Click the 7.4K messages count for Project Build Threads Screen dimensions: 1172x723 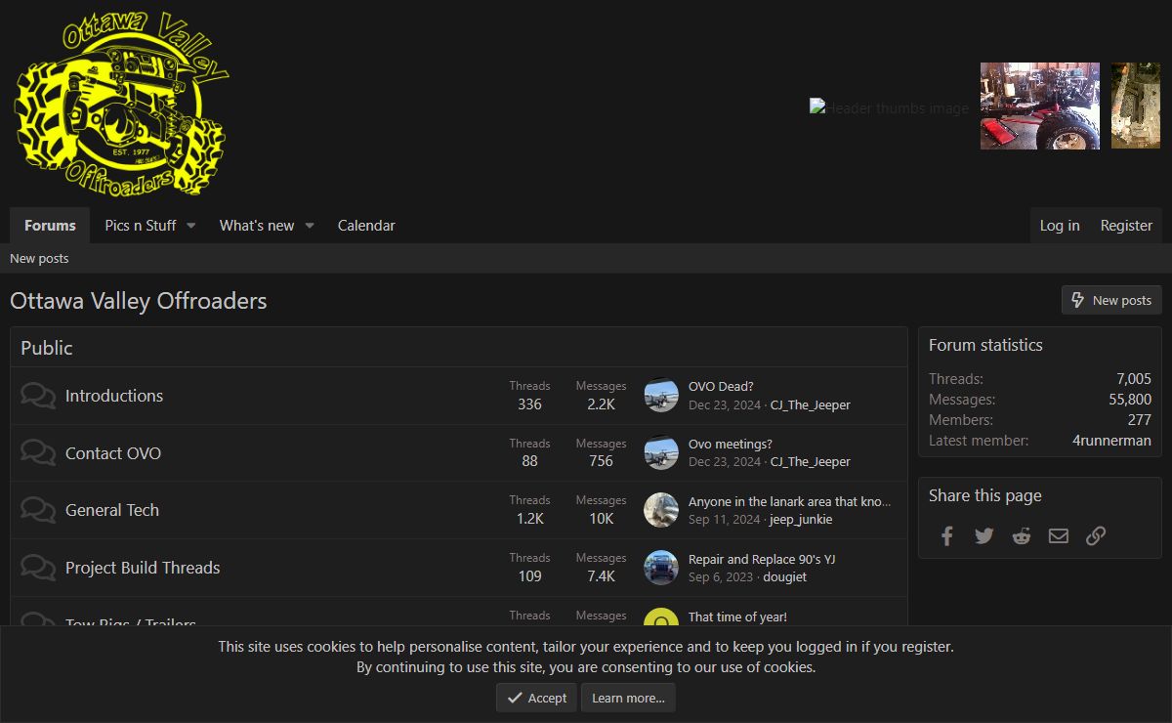pos(602,576)
